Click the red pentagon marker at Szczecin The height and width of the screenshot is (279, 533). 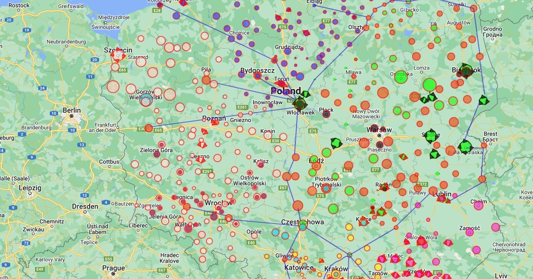(118, 55)
